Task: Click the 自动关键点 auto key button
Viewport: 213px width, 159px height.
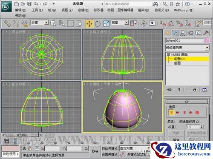Action: [x=109, y=148]
